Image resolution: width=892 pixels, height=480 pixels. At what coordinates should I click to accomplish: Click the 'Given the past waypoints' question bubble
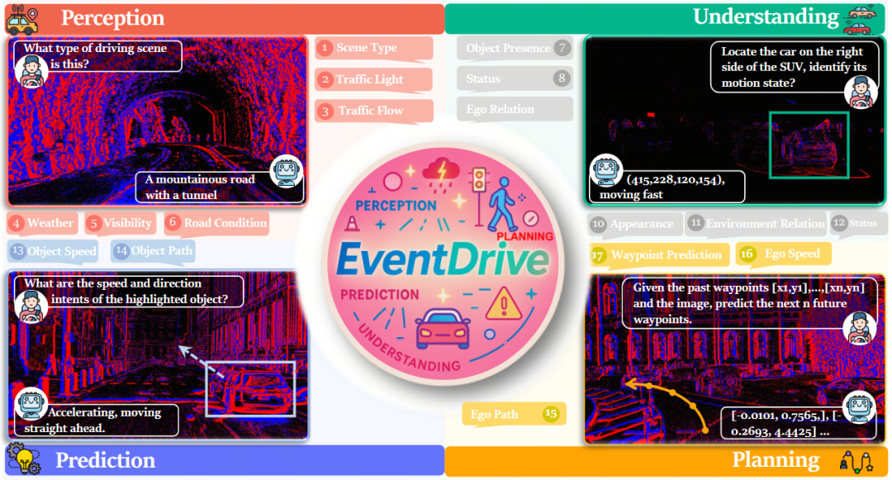pos(748,303)
